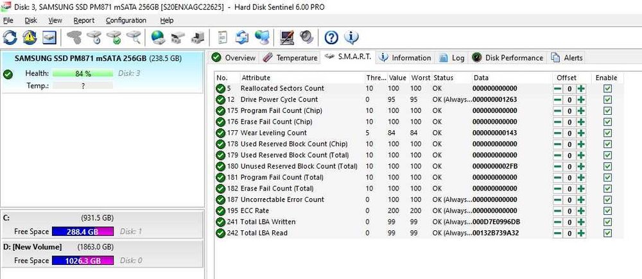This screenshot has width=642, height=279.
Task: Open the Report menu
Action: click(x=84, y=21)
